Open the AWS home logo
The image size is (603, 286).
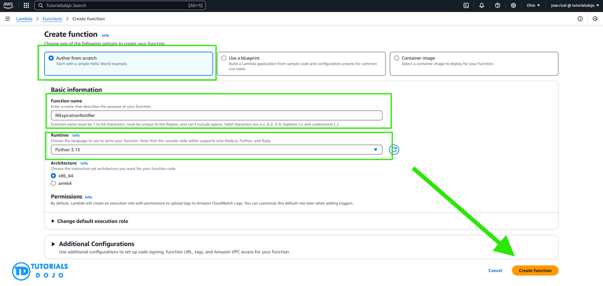[x=8, y=5]
